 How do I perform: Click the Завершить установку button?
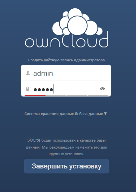tap(67, 166)
